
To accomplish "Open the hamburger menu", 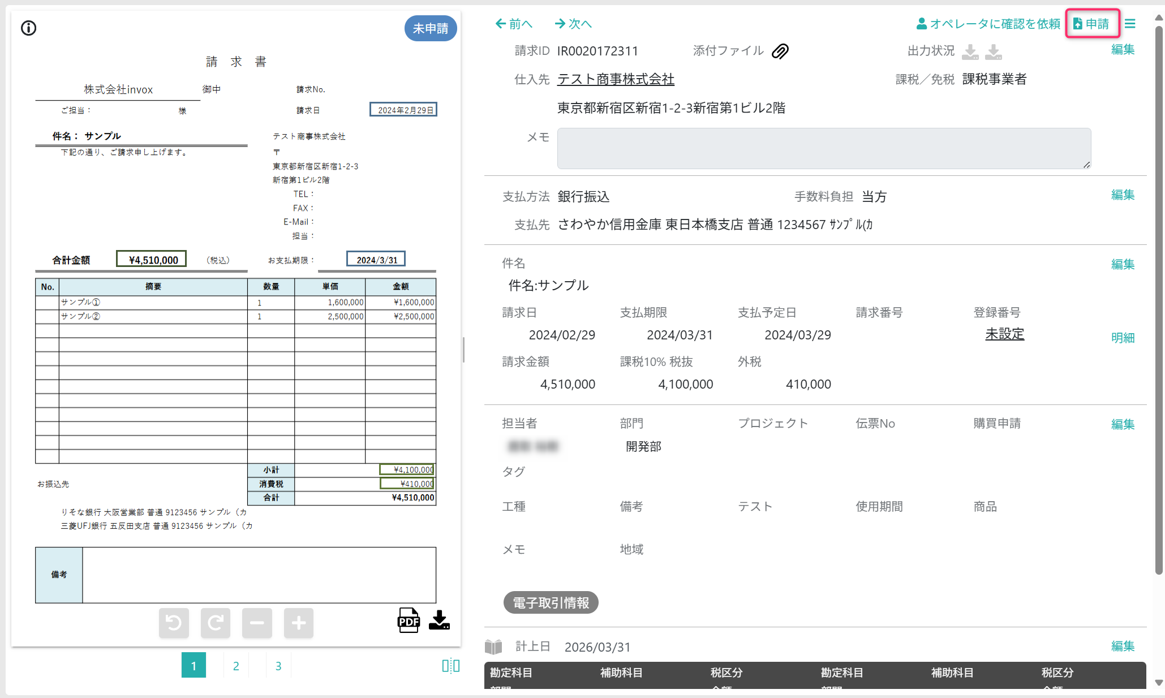I will click(x=1130, y=24).
